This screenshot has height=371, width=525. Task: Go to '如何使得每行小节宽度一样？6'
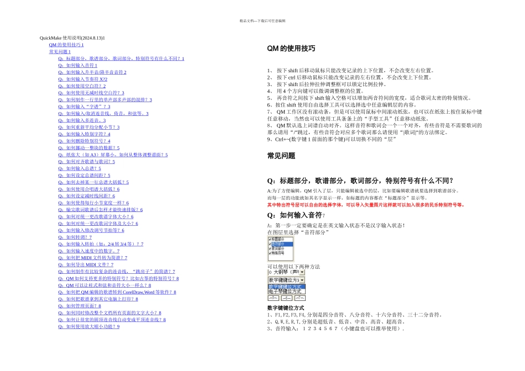93,203
